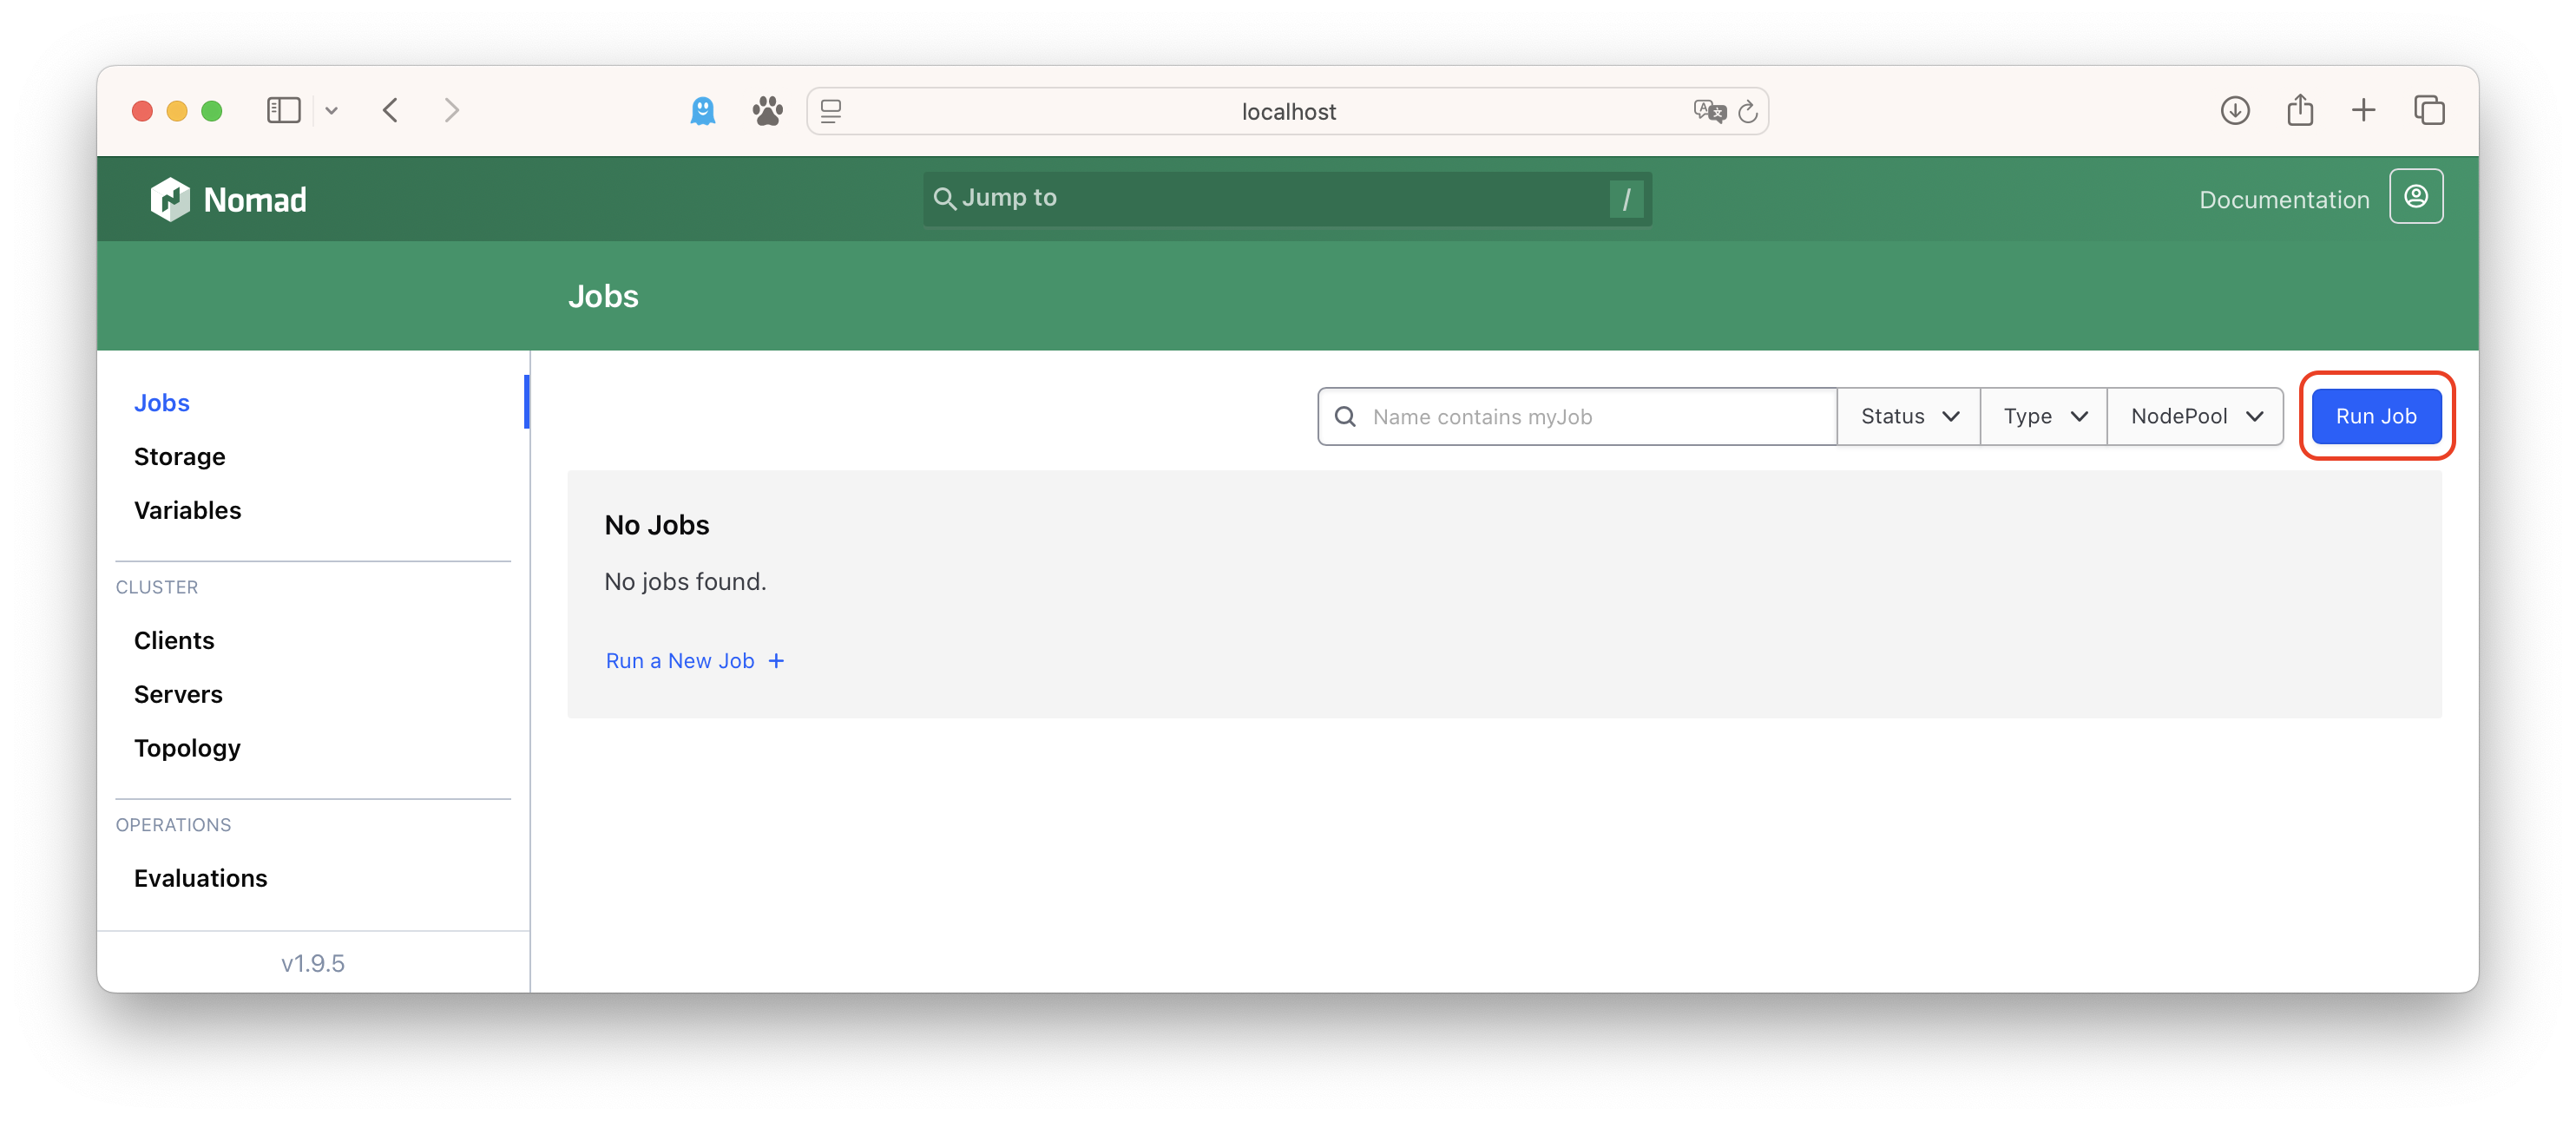2576x1121 pixels.
Task: Expand the NodePool filter dropdown
Action: [x=2195, y=417]
